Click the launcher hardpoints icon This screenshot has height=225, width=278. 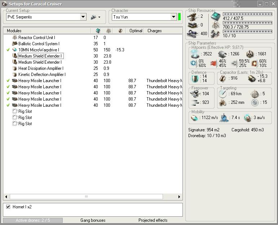coord(193,25)
